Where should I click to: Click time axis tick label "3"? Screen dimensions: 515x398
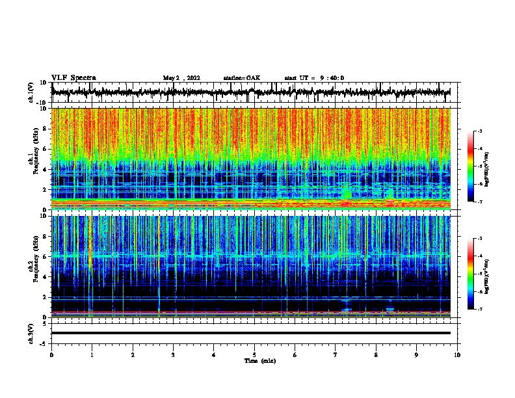(173, 355)
